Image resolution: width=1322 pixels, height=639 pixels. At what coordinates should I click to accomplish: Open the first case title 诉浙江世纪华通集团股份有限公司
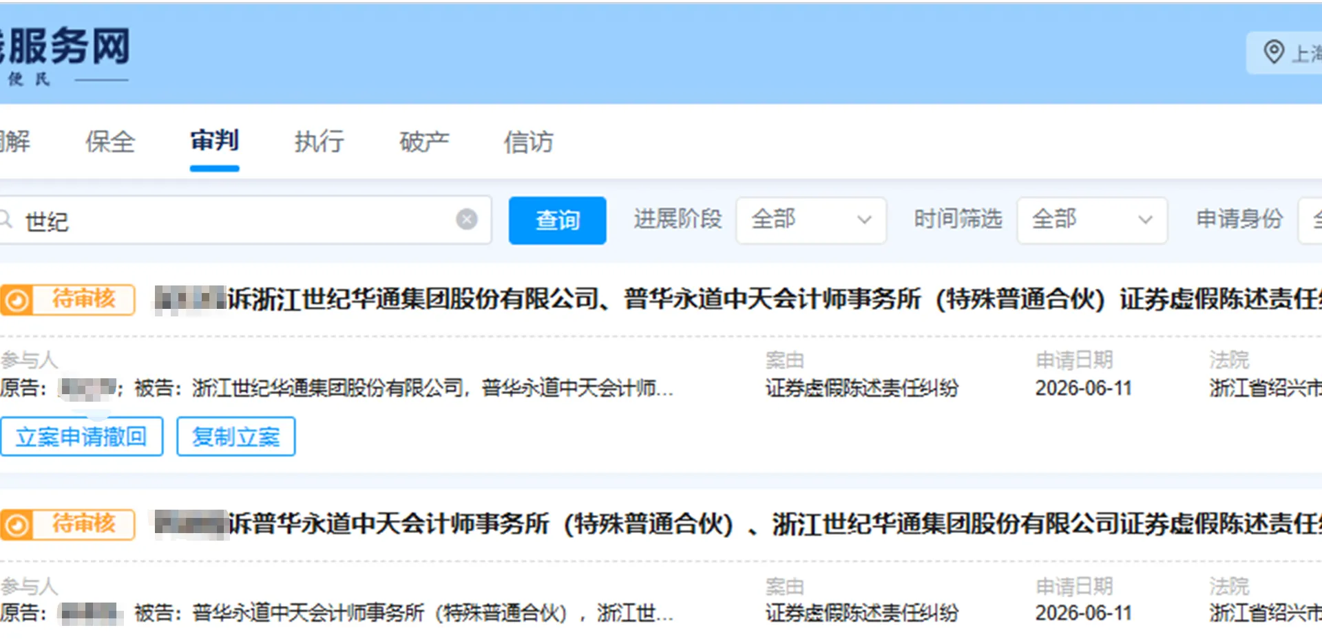738,299
